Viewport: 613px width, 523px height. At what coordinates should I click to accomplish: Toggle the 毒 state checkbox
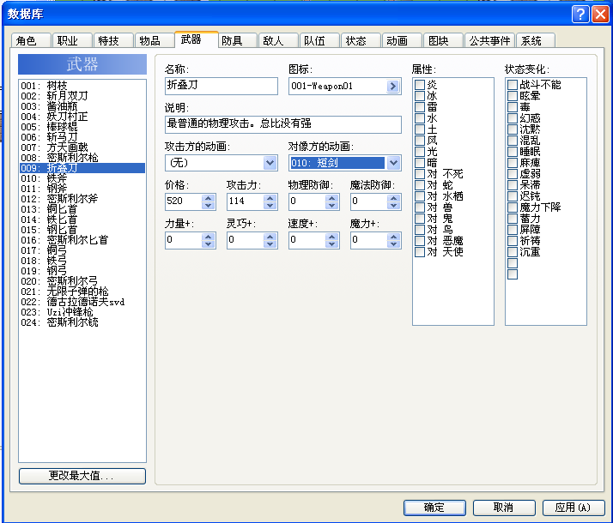pos(513,107)
